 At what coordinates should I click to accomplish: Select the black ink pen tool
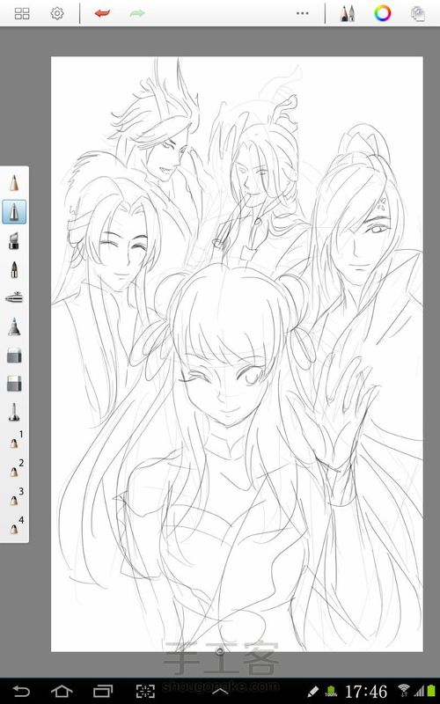[14, 269]
